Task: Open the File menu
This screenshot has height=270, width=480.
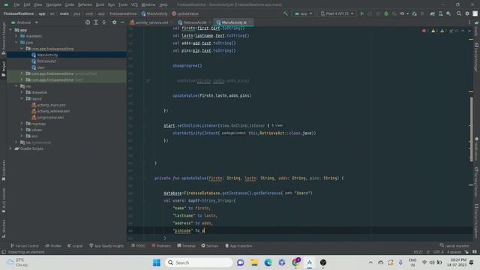Action: pos(16,5)
